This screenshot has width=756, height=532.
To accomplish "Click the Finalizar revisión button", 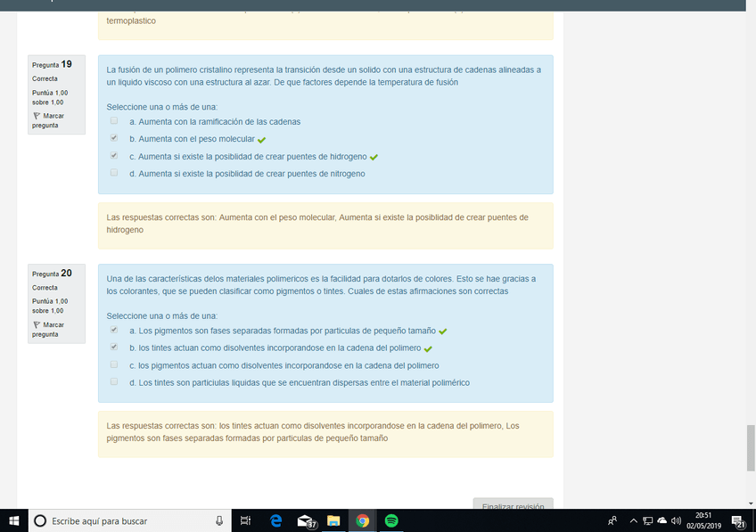I will 513,503.
